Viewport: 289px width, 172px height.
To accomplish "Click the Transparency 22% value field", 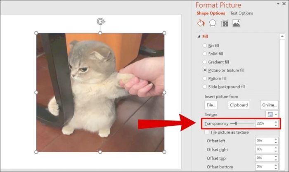I will pyautogui.click(x=264, y=123).
